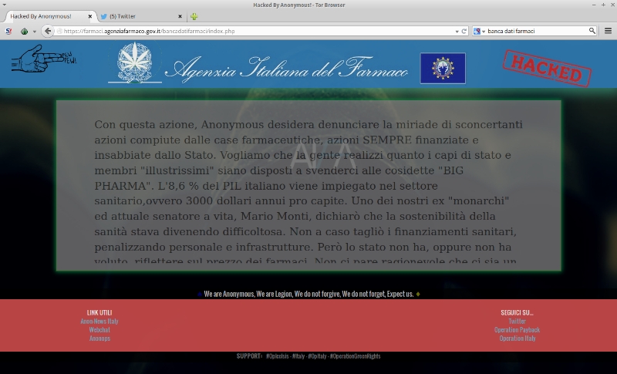617x374 pixels.
Task: Click the blue Anonymous flag image
Action: [443, 68]
